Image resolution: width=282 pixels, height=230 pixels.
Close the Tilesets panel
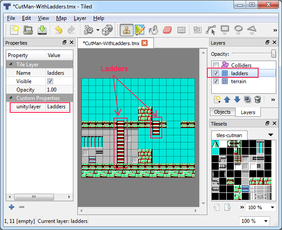(274, 123)
